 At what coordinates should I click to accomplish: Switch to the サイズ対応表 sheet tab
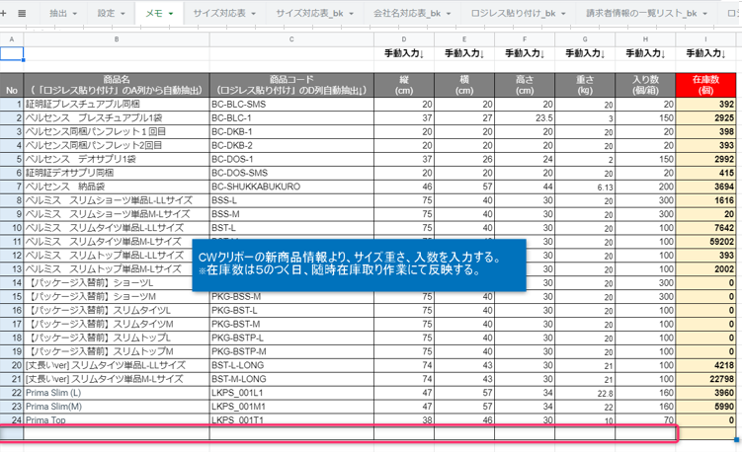219,13
